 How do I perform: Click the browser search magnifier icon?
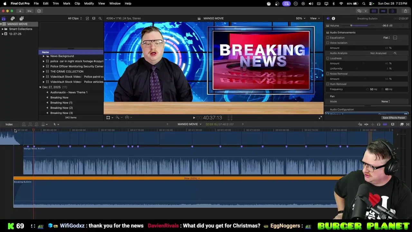pyautogui.click(x=100, y=18)
